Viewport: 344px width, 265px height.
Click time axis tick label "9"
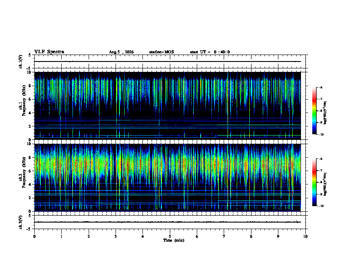(278, 236)
